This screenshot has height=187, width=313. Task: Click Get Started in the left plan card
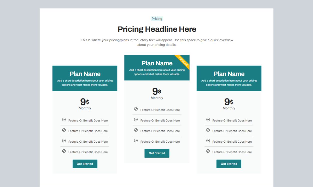tap(85, 164)
